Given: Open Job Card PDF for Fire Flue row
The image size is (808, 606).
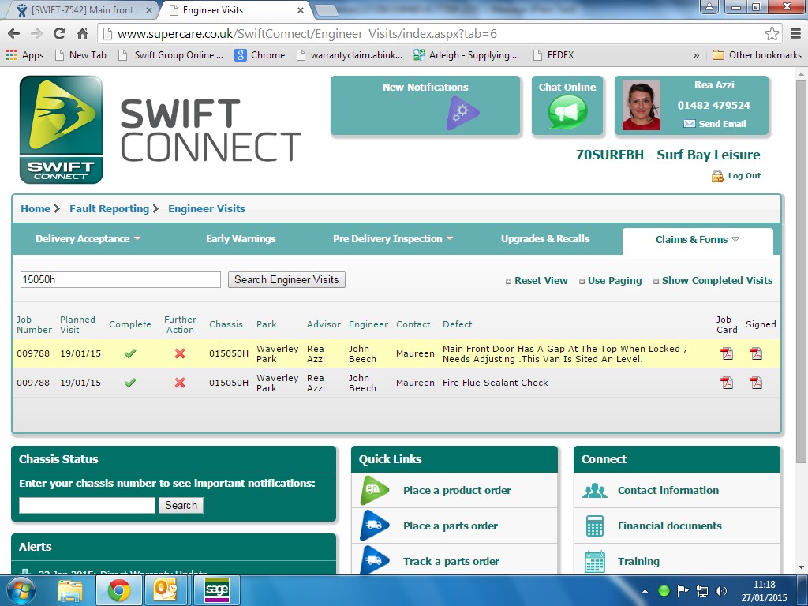Looking at the screenshot, I should (727, 383).
